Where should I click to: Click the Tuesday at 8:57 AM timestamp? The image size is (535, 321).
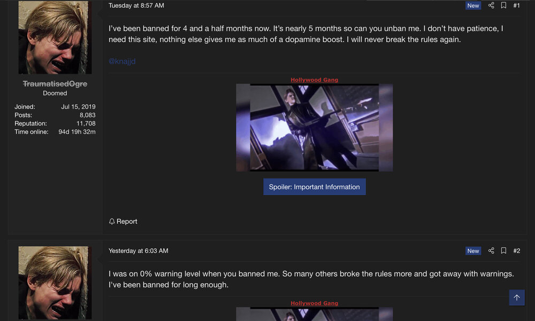[x=136, y=5]
